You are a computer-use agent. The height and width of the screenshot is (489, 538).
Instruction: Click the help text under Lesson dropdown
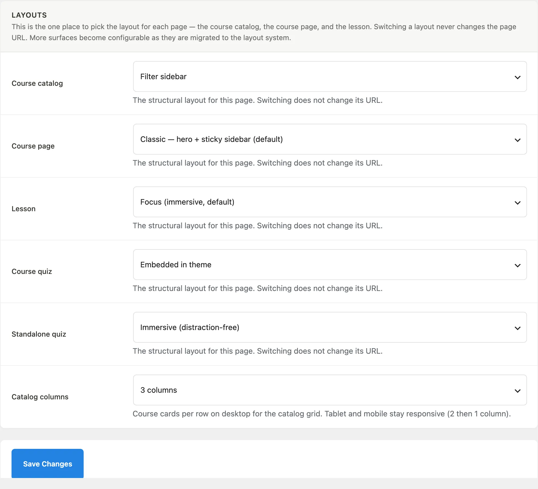(x=257, y=226)
